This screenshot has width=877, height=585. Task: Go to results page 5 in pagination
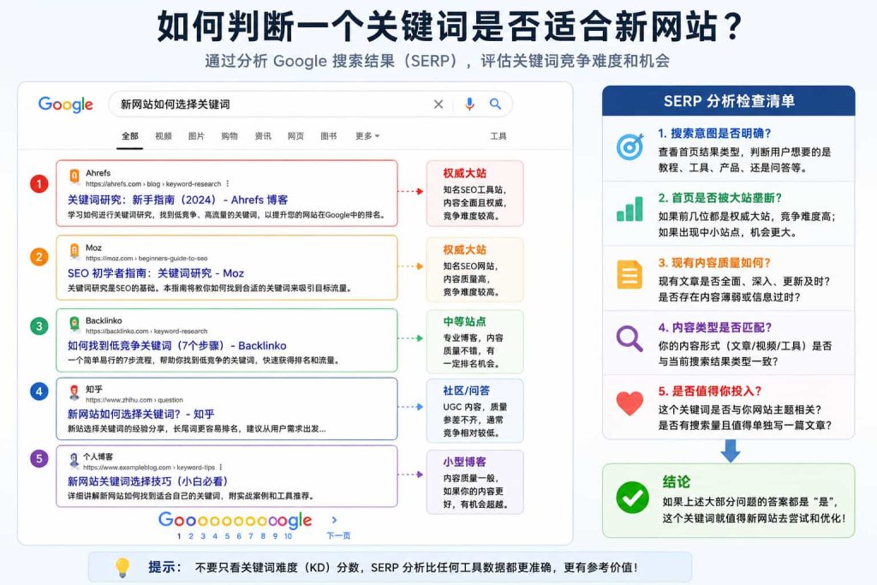click(227, 536)
